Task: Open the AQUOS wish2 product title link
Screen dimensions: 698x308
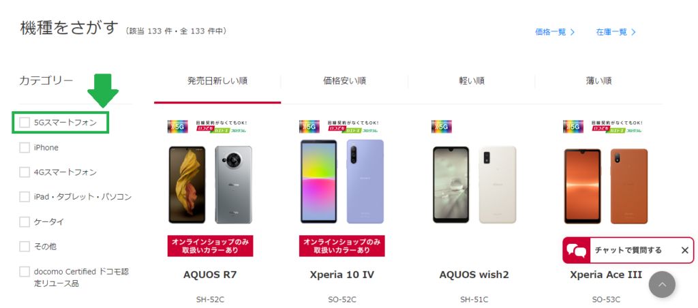Action: [x=474, y=275]
